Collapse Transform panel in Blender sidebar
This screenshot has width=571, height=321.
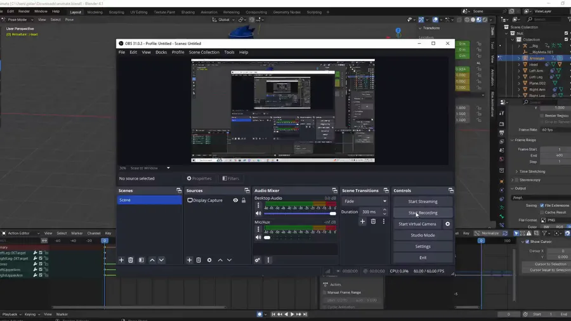click(x=420, y=28)
